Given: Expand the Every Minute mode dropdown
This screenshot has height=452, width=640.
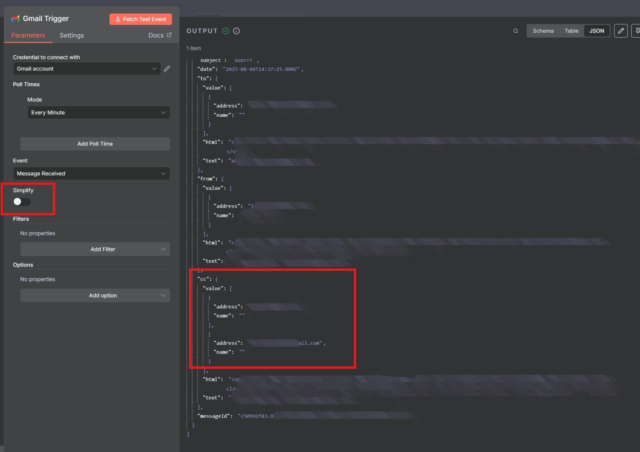Looking at the screenshot, I should click(98, 113).
